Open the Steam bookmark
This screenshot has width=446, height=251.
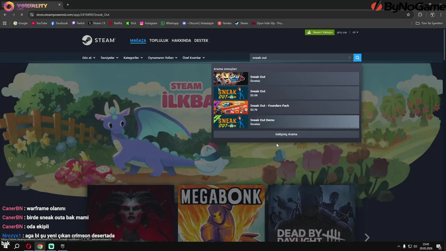point(241,23)
